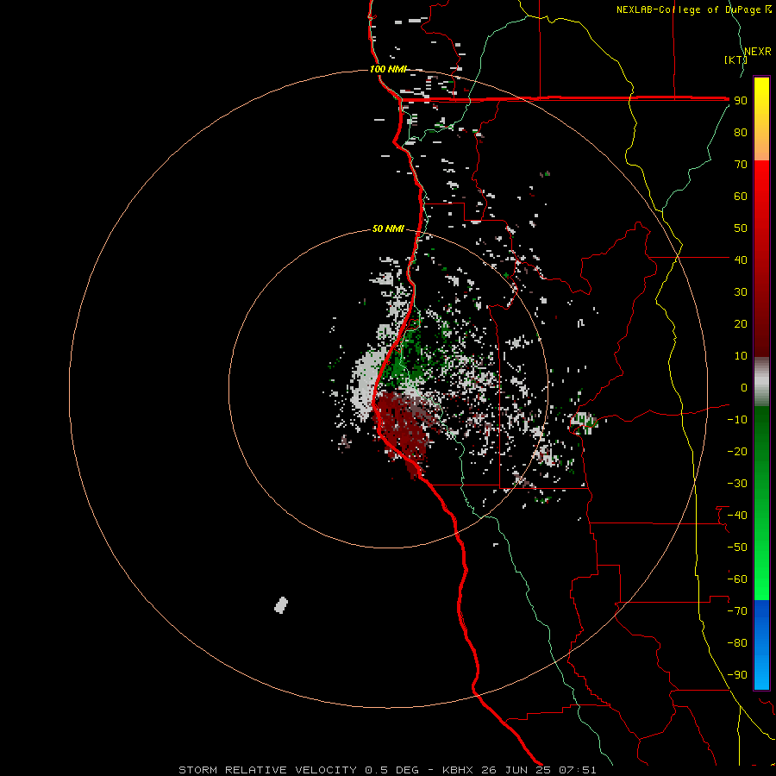Select the 30 value on velocity scale
Viewport: 776px width, 776px height.
(x=741, y=292)
